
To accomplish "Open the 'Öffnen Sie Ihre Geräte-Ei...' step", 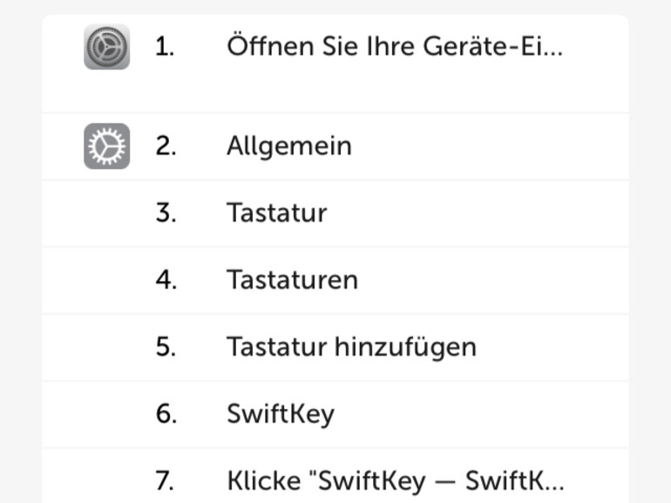I will (394, 47).
